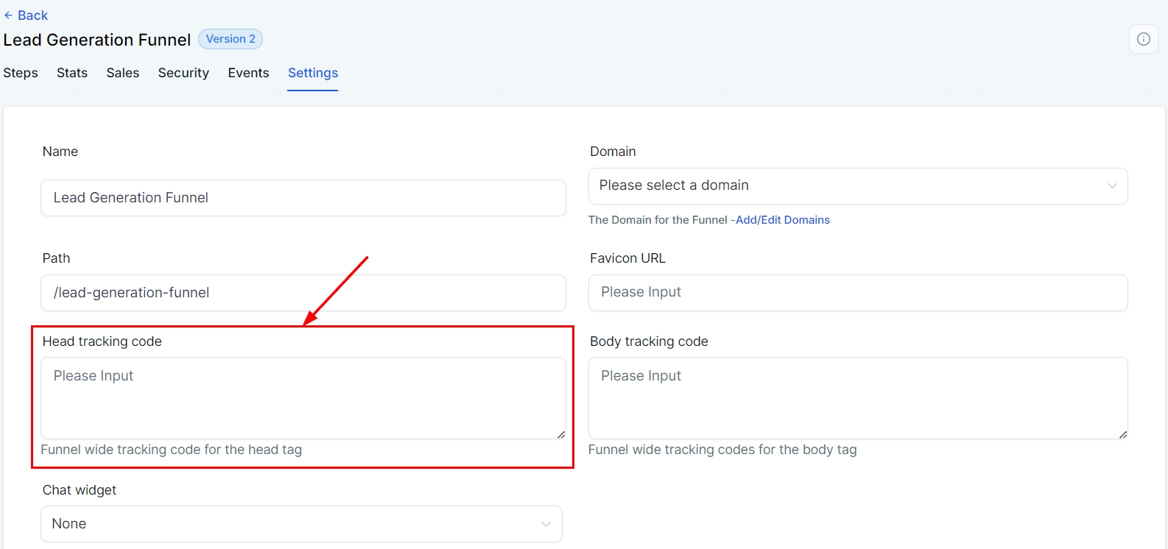1168x549 pixels.
Task: Click the Head tracking code resize handle
Action: pos(561,435)
